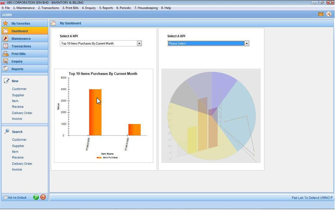Open Print Bills sidebar section
The width and height of the screenshot is (335, 210).
tap(25, 54)
